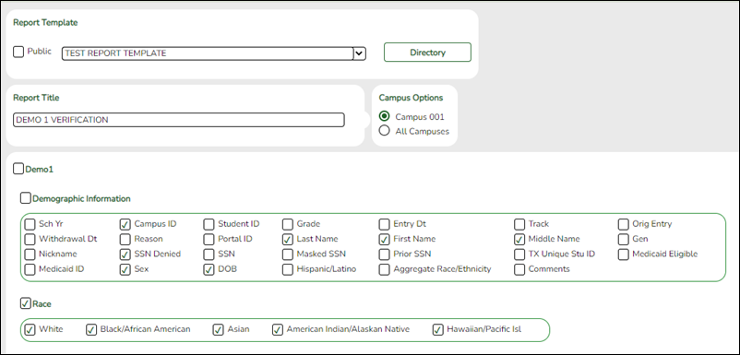
Task: Uncheck the Sex checkbox
Action: (125, 269)
